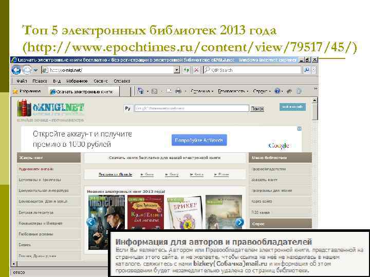
Task: Click the horizontal scrollbar left arrow
Action: pos(14,264)
